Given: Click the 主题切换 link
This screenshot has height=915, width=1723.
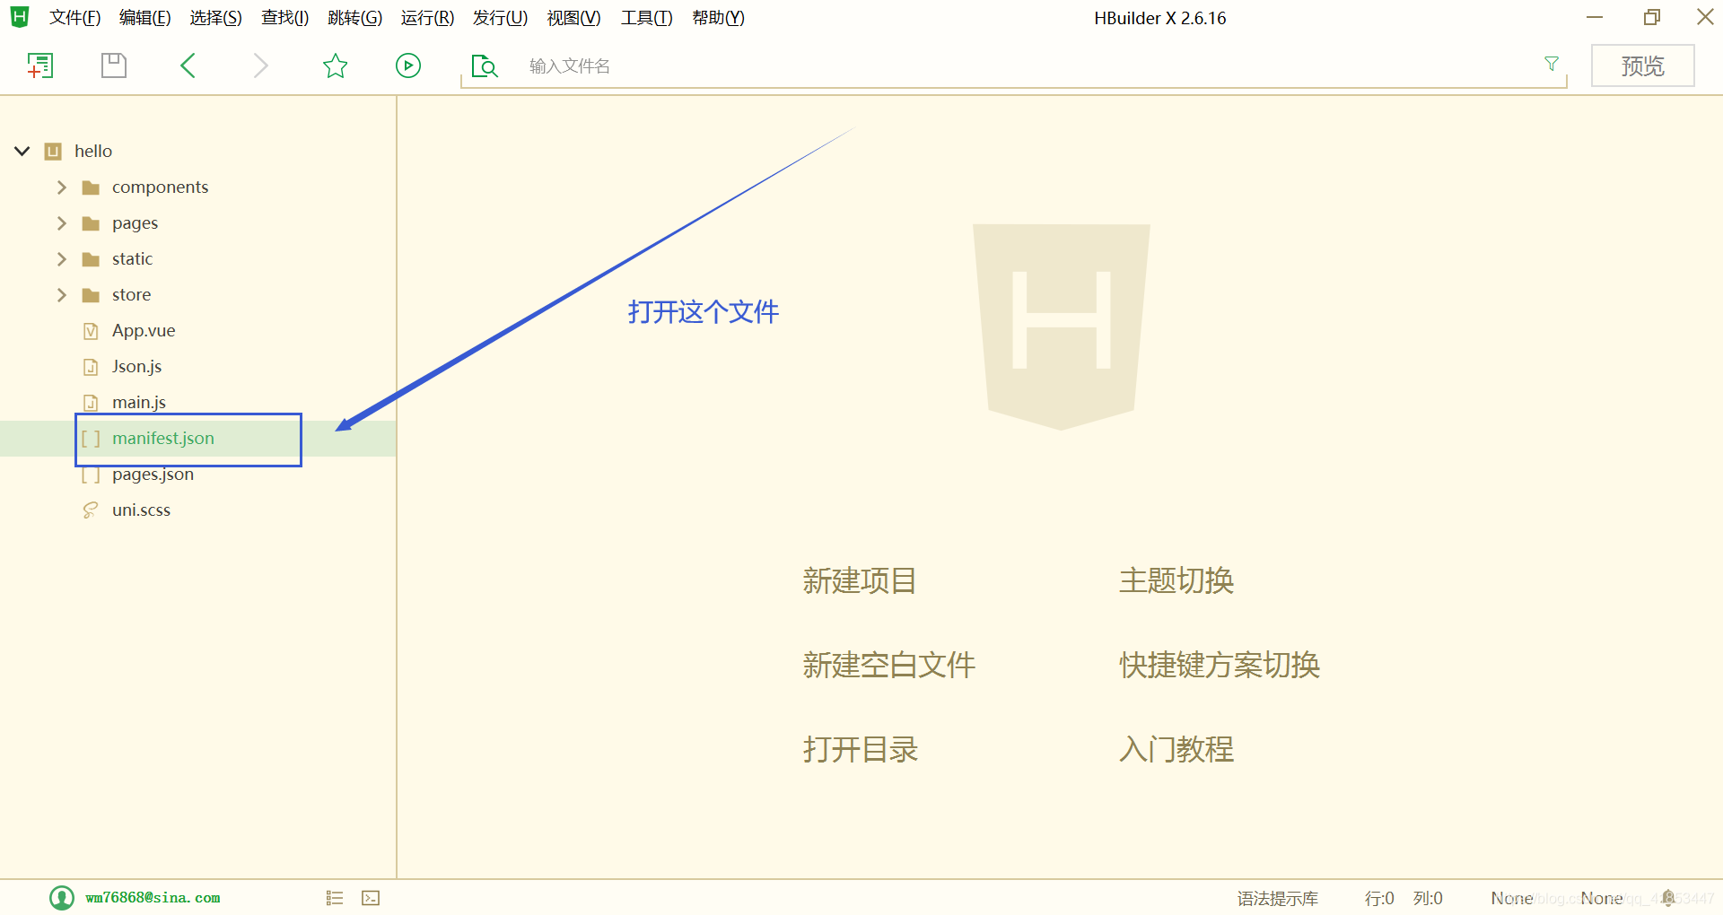Looking at the screenshot, I should [1176, 580].
